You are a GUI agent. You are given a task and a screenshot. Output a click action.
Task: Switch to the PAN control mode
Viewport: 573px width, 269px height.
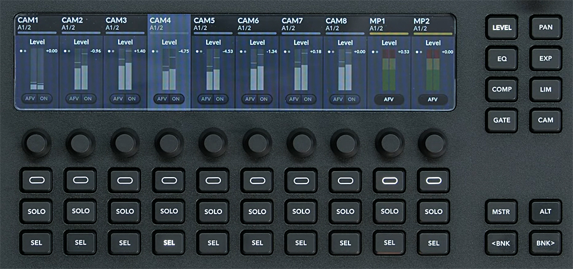[546, 27]
